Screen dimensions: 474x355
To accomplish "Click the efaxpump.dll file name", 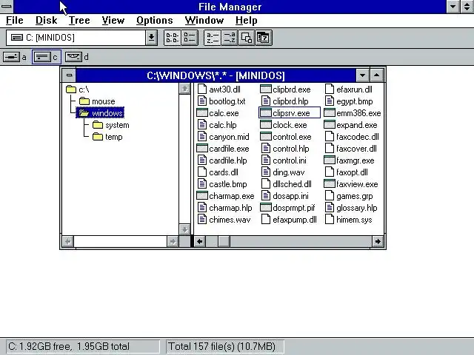I will [295, 220].
